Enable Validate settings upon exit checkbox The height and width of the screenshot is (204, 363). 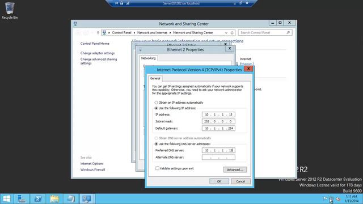click(158, 168)
